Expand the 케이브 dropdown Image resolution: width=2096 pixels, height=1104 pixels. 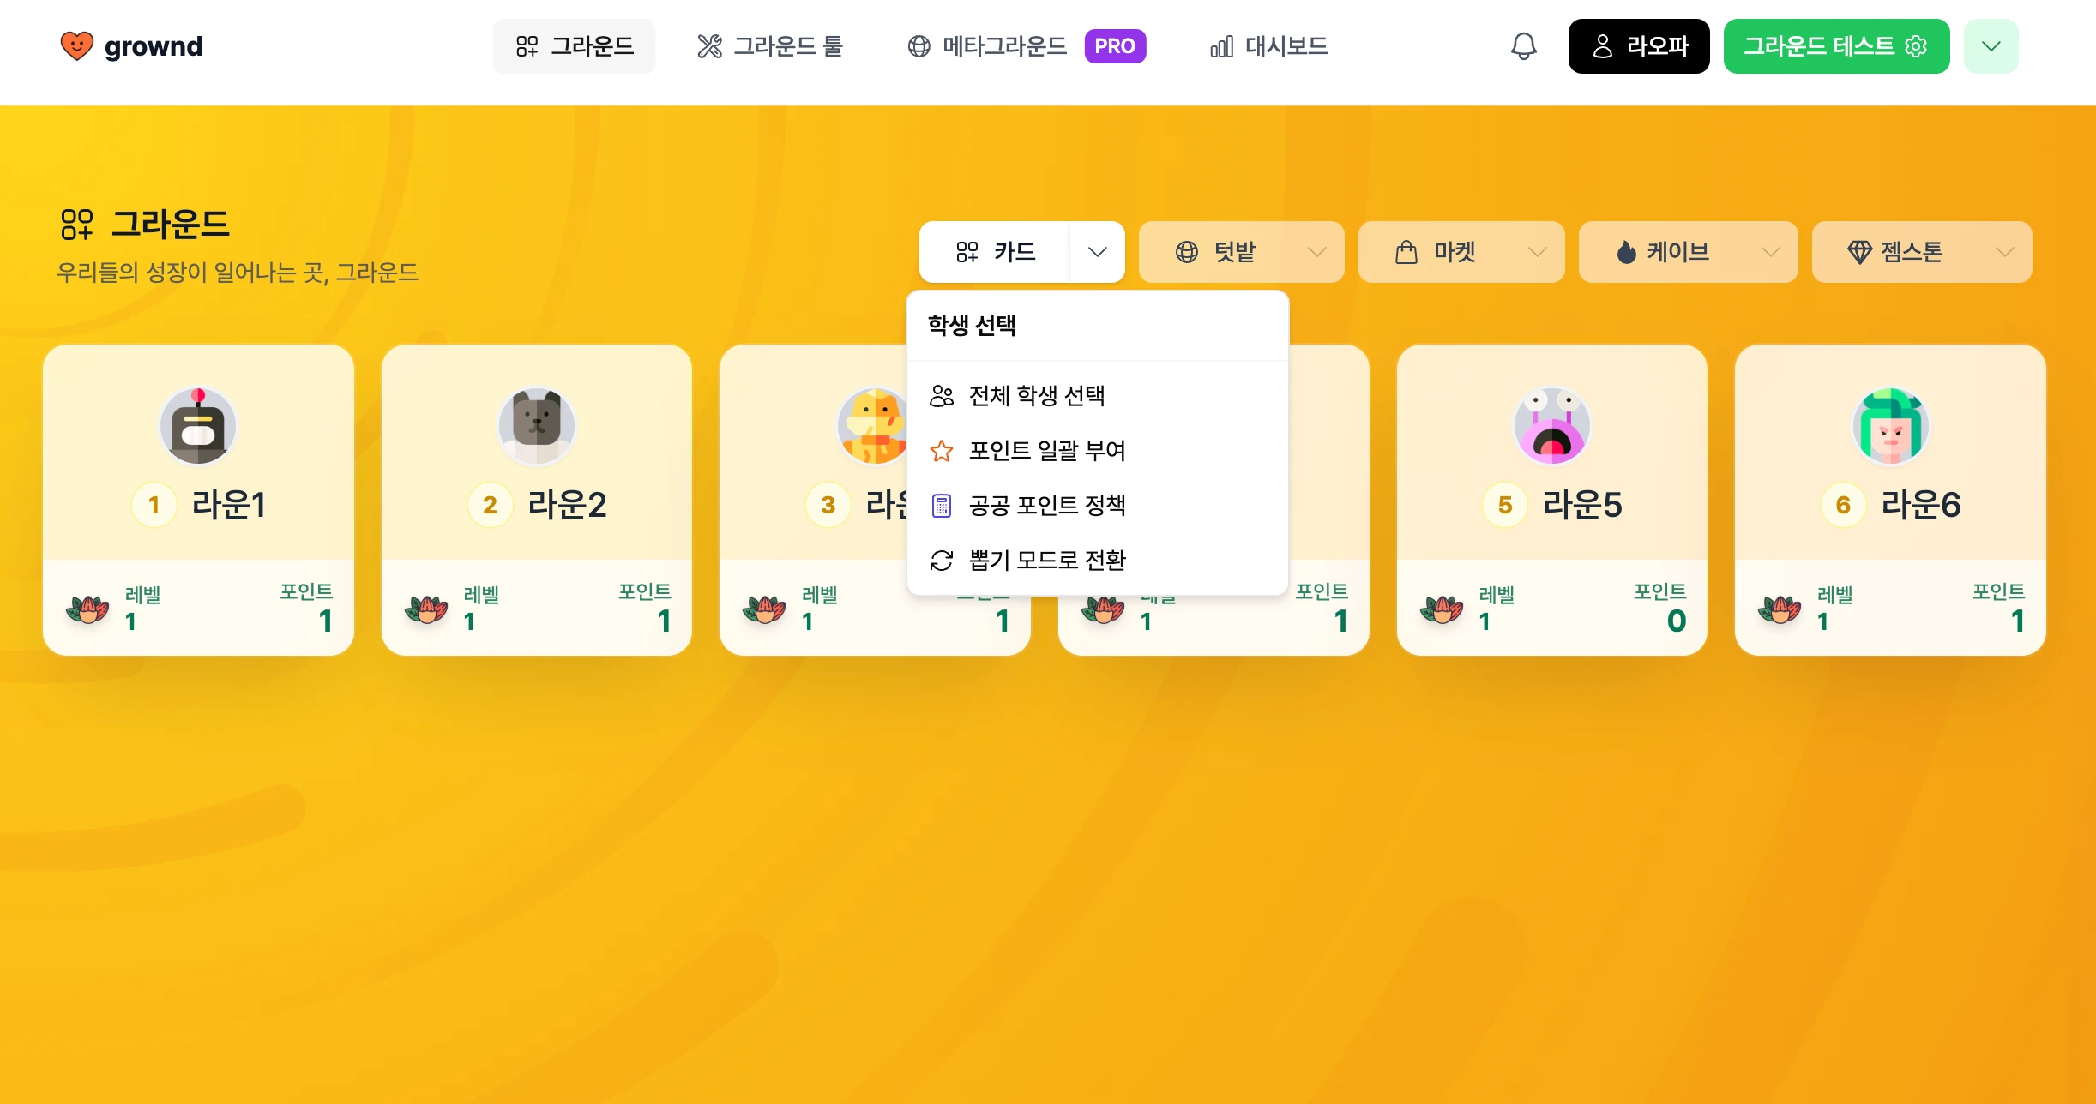coord(1688,252)
